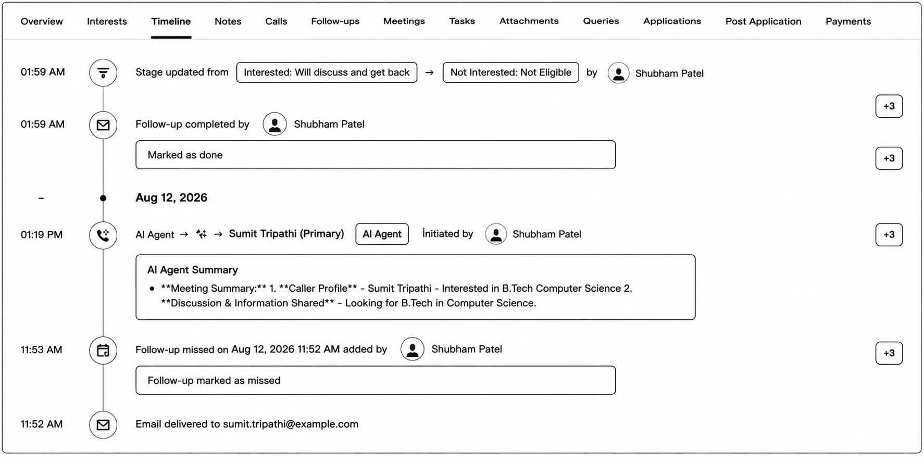Click the 'Follow-up marked as missed' box
924x462 pixels.
tap(376, 380)
